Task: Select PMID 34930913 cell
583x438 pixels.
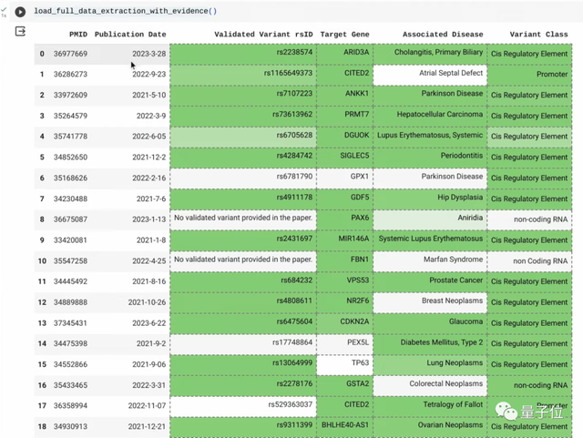Action: pos(70,426)
